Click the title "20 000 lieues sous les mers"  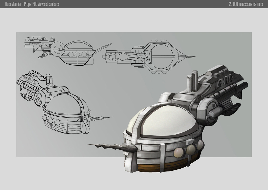click(x=246, y=4)
